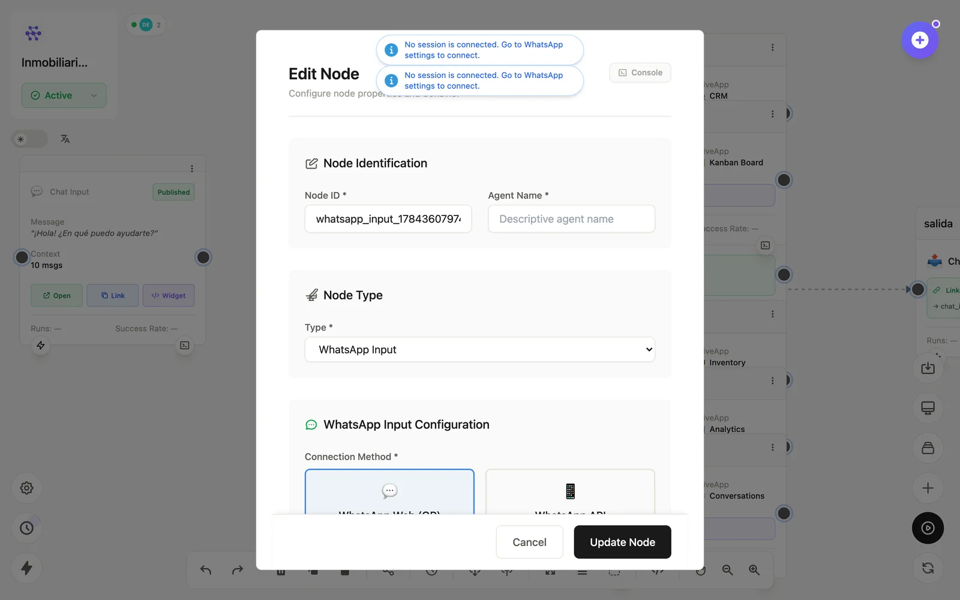The height and width of the screenshot is (600, 960).
Task: Open the history clock in left sidebar
Action: coord(26,528)
